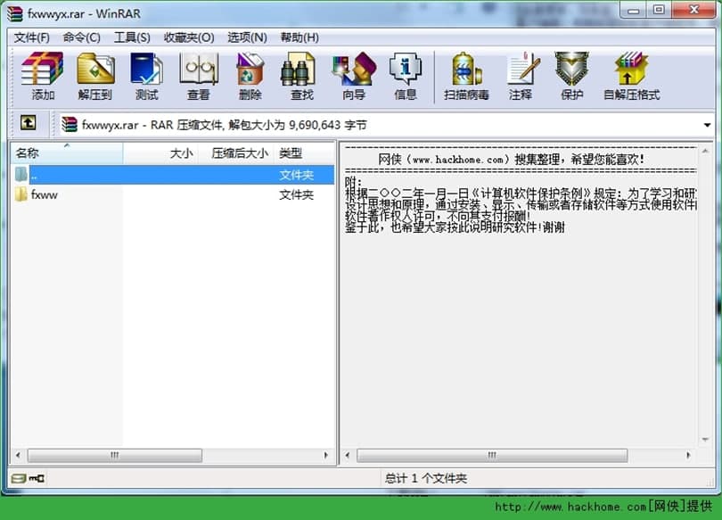
Task: Click the horizontal scrollbar in the file list
Action: (x=114, y=455)
